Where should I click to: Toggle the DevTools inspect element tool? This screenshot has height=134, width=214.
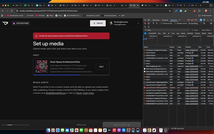[145, 20]
